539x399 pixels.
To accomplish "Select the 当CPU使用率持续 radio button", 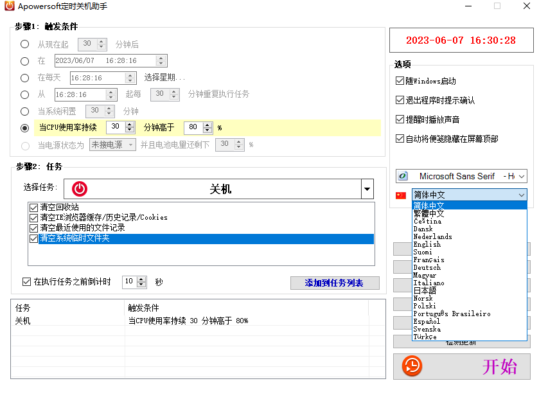I will pos(25,128).
